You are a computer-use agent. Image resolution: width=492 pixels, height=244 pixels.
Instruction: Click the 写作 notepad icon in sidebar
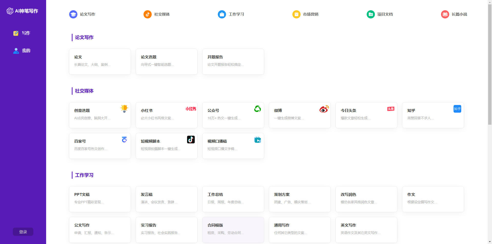click(16, 33)
